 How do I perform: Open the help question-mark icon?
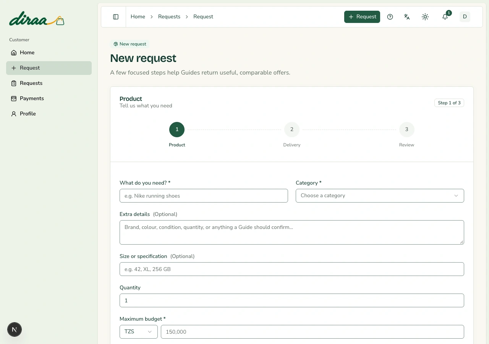click(x=390, y=17)
